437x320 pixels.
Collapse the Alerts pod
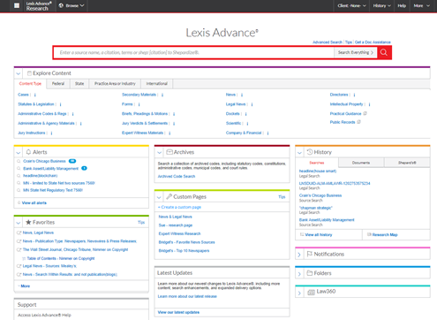[x=19, y=152]
